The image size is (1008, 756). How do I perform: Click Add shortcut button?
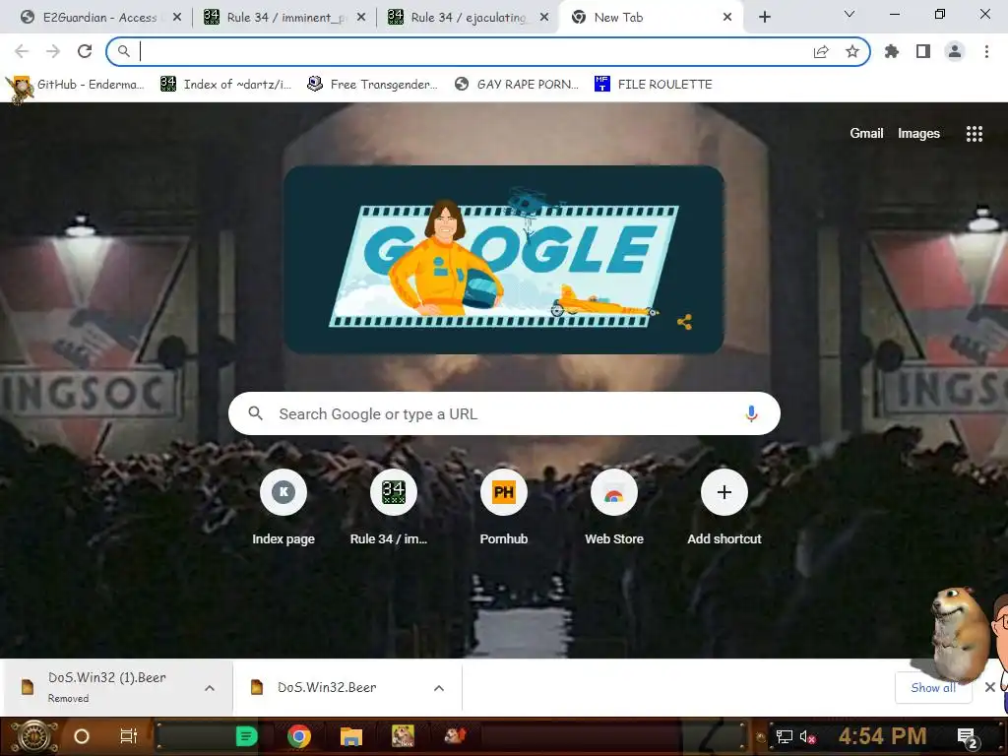[724, 508]
